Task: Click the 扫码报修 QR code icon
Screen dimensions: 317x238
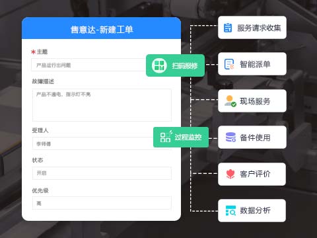Action: click(x=159, y=65)
